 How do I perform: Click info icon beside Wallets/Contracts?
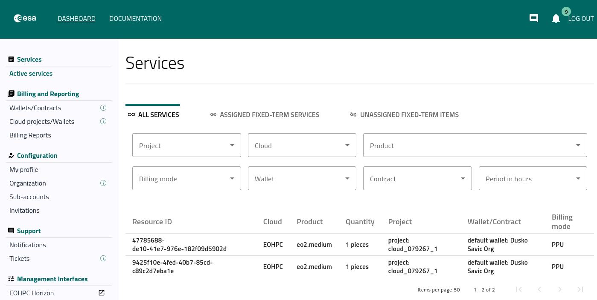tap(103, 108)
